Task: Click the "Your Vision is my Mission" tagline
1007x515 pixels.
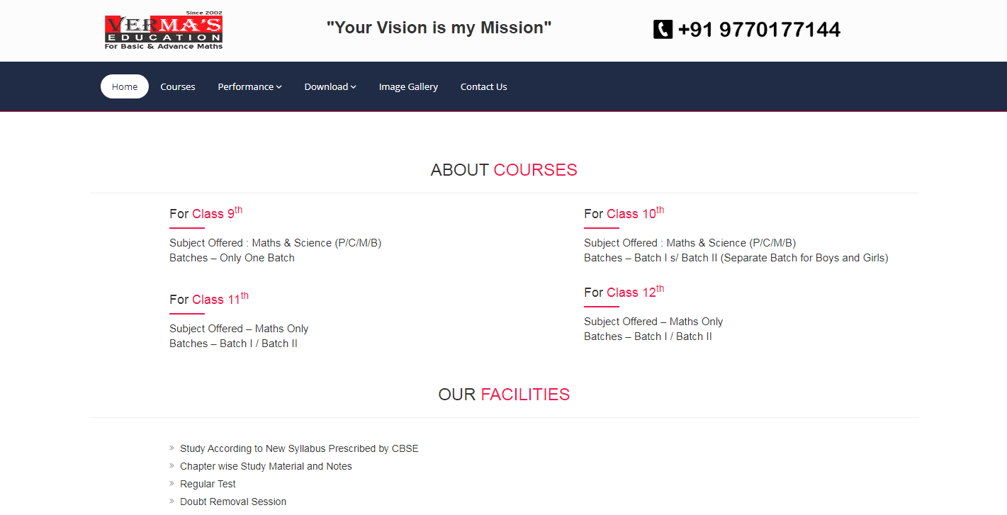Action: pos(439,28)
